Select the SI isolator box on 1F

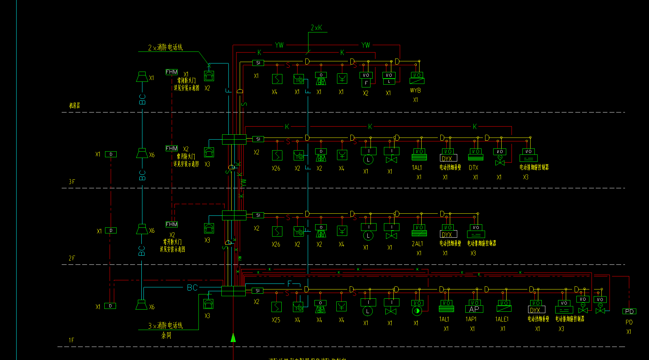click(257, 291)
